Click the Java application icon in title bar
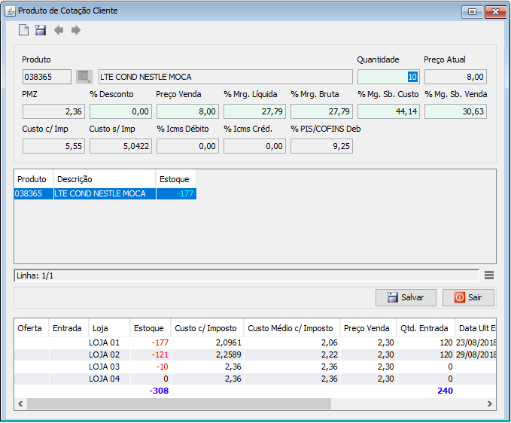 tap(10, 11)
